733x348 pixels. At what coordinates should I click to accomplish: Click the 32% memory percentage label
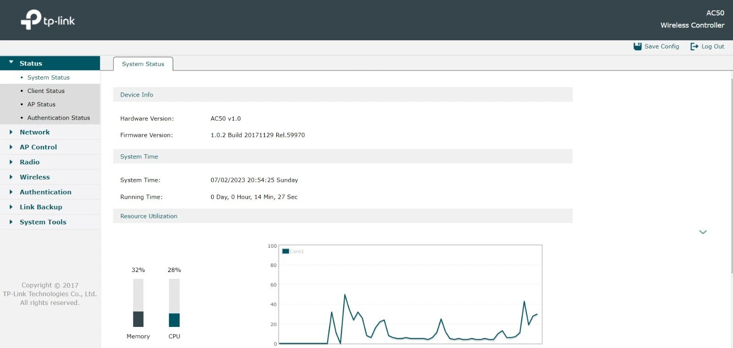click(138, 270)
